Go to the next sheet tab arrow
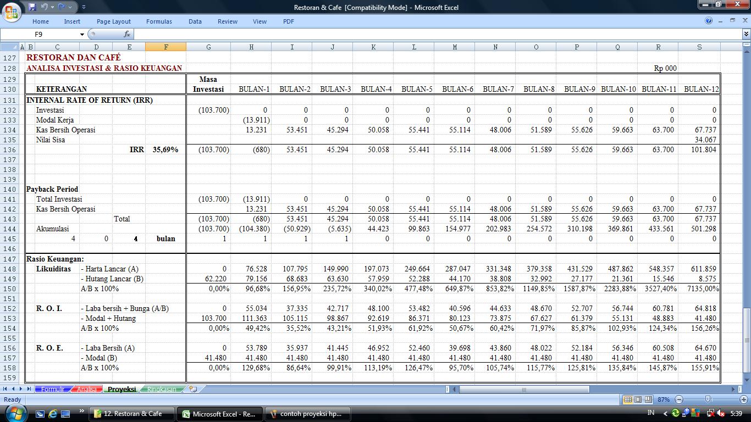This screenshot has width=751, height=422. pos(21,389)
